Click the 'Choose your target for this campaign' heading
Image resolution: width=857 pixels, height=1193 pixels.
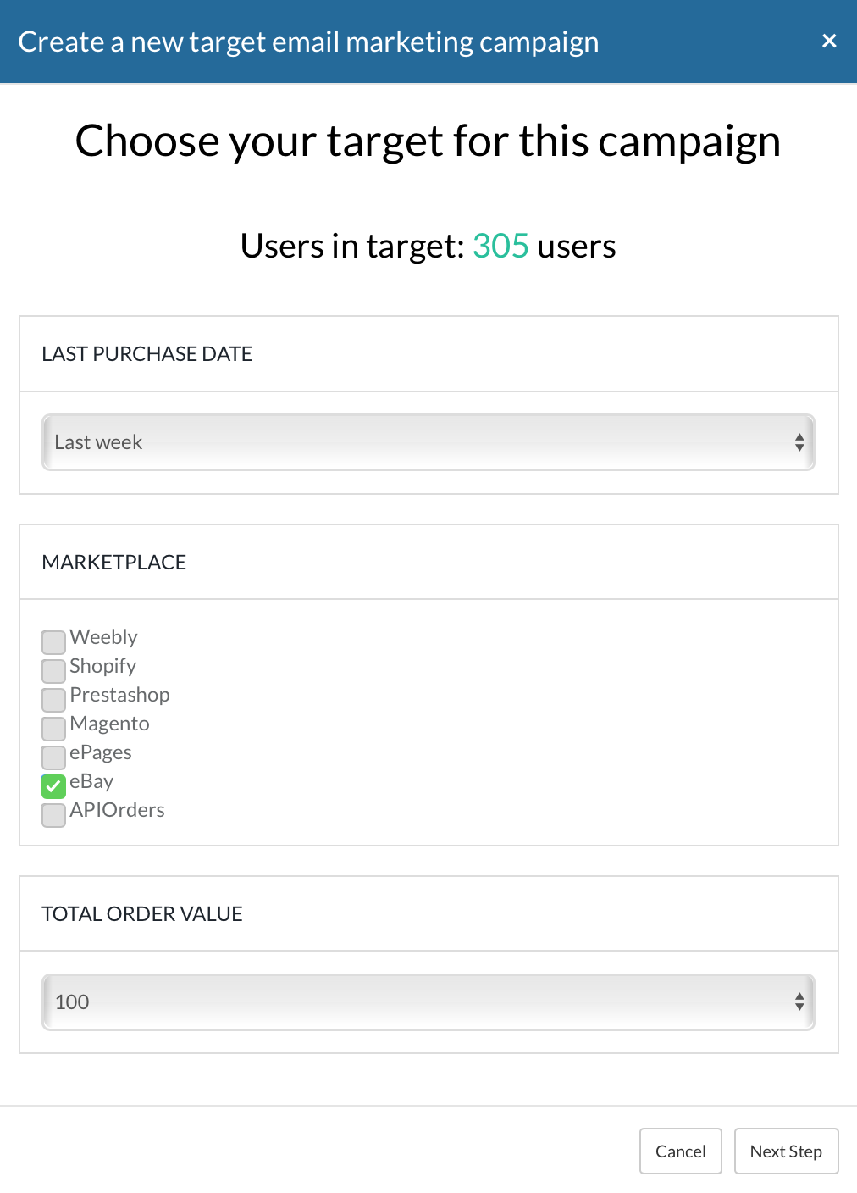[x=428, y=141]
